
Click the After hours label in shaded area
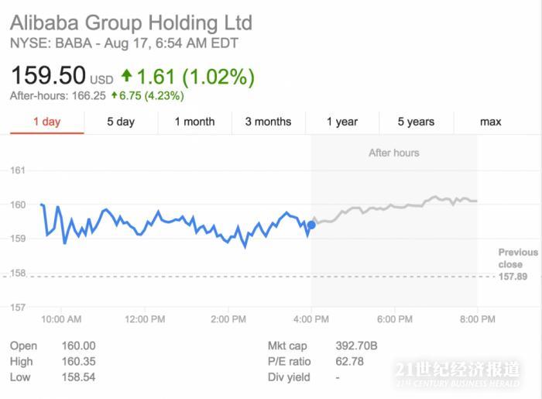(x=393, y=153)
